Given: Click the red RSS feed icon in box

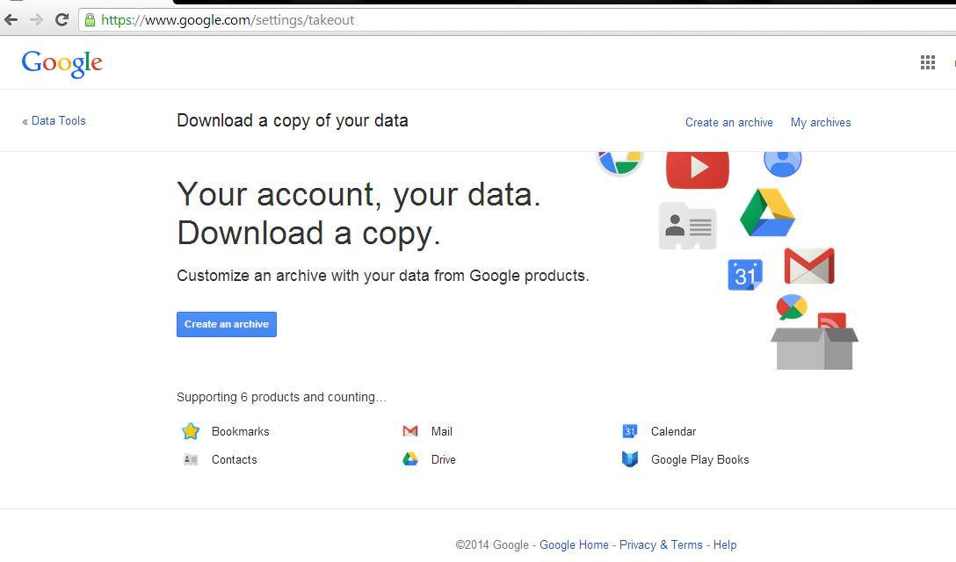Looking at the screenshot, I should click(831, 320).
